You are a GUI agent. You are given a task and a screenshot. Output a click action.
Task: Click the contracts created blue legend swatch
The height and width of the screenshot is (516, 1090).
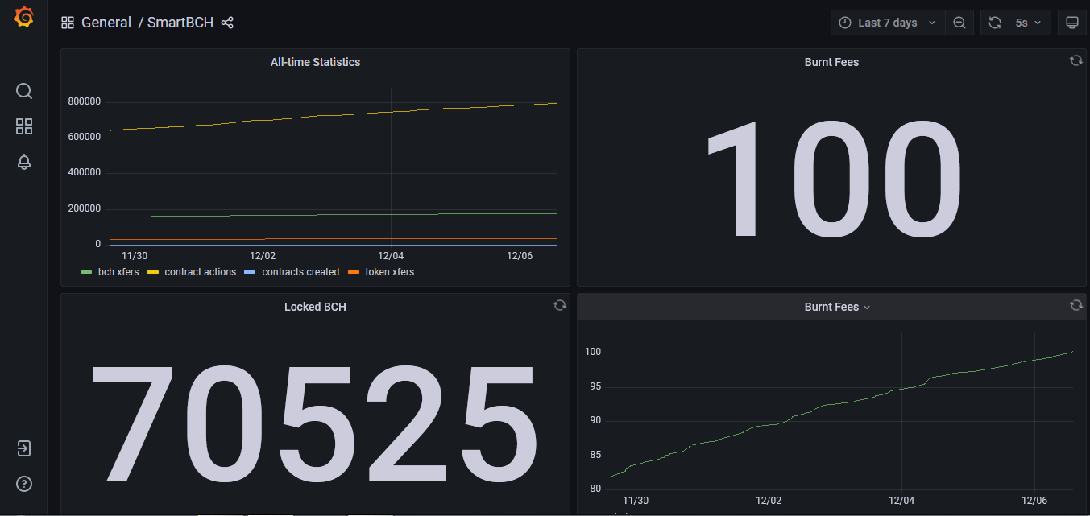click(x=250, y=273)
